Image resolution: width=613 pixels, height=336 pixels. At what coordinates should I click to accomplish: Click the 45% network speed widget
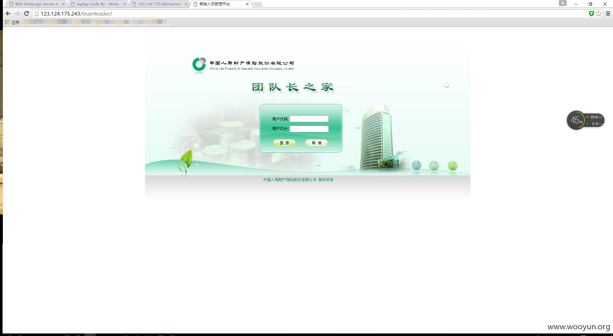tap(585, 120)
